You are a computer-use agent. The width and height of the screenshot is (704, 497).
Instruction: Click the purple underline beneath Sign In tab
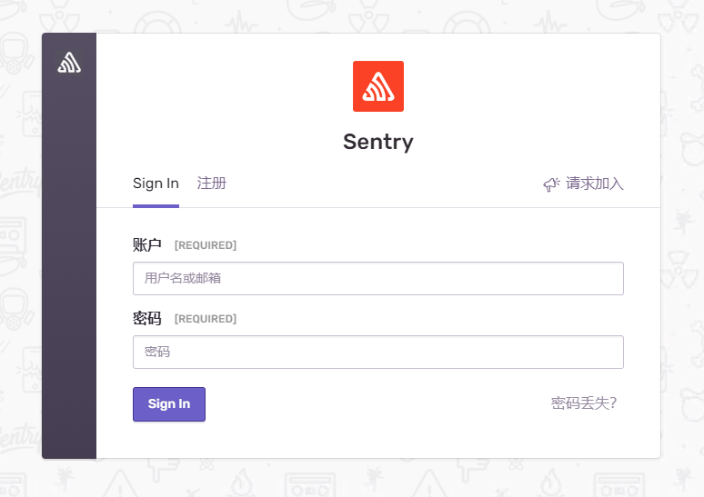tap(156, 206)
